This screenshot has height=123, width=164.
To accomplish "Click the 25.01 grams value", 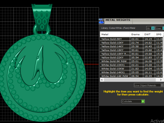I will pos(135,61).
